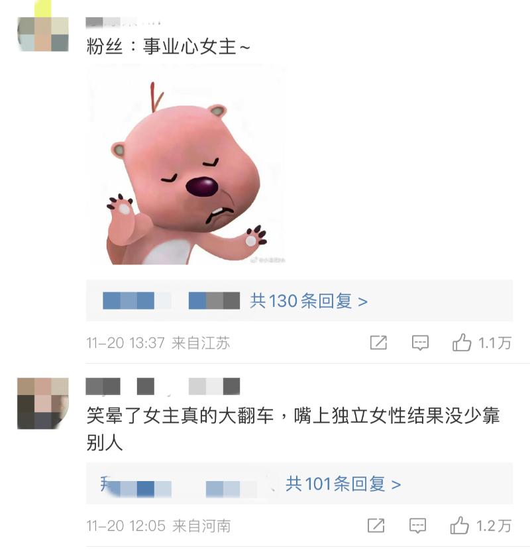Click first blurred replier name under 130 replies
The height and width of the screenshot is (550, 530).
pyautogui.click(x=137, y=301)
